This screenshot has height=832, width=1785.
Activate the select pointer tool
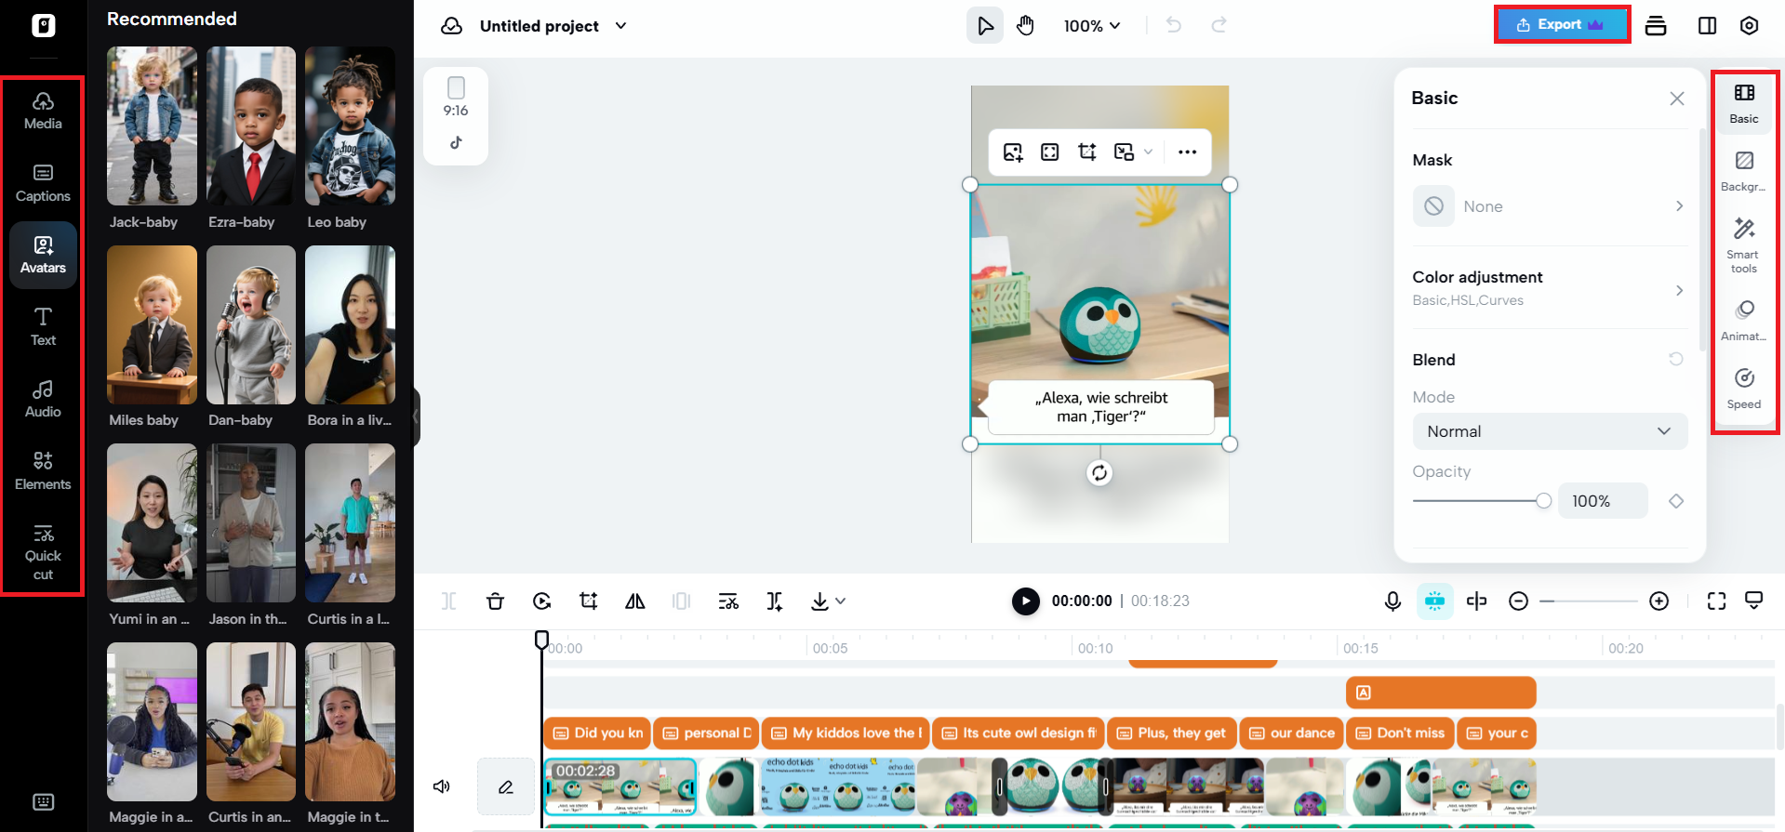click(985, 26)
